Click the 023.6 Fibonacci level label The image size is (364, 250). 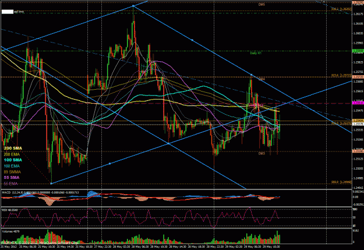pyautogui.click(x=341, y=76)
